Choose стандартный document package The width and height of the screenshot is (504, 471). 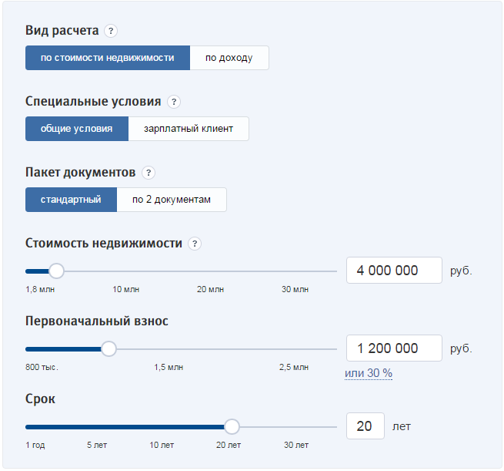(71, 200)
